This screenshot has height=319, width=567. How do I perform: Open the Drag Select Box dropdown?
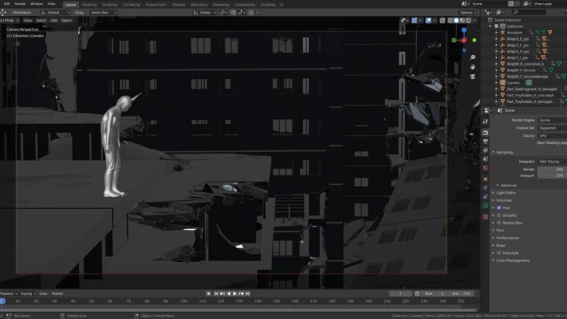coord(103,13)
